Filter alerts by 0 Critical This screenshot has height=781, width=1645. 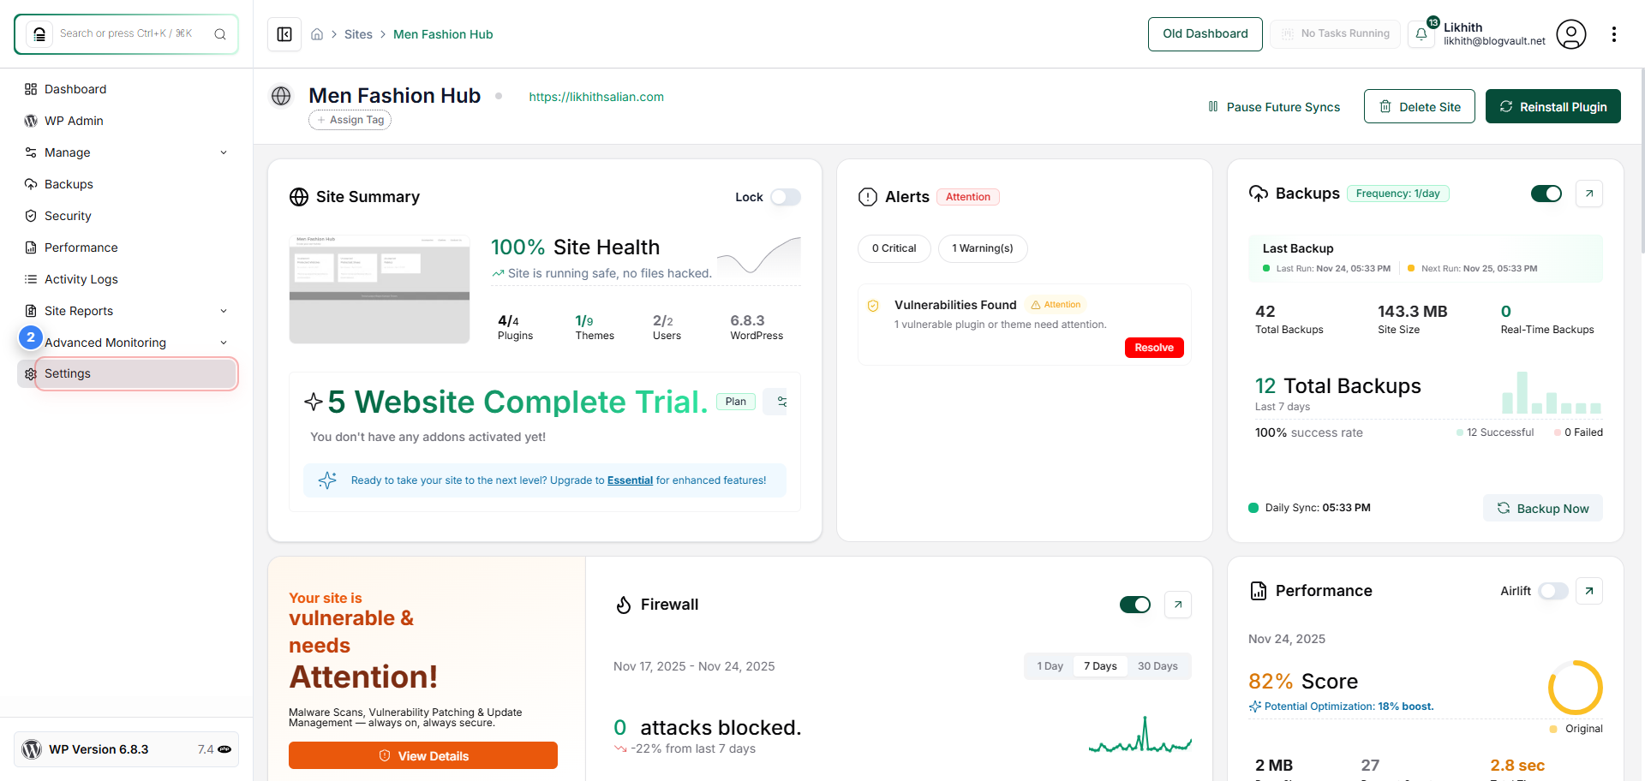pos(894,248)
